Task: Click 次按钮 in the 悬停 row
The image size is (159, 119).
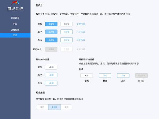Action: pos(67,32)
